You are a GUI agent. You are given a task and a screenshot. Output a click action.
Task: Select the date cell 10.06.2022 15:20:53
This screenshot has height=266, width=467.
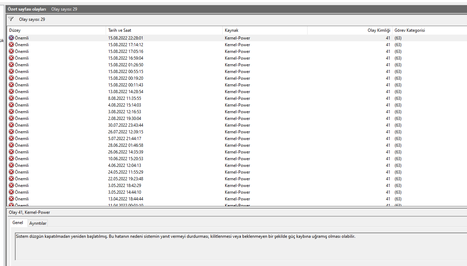click(125, 158)
